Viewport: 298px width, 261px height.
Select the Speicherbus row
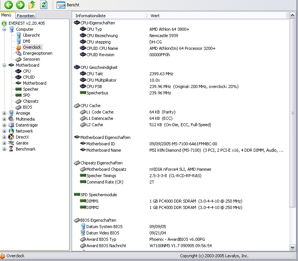click(181, 93)
